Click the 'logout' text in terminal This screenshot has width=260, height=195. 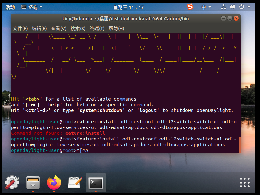tap(148, 110)
